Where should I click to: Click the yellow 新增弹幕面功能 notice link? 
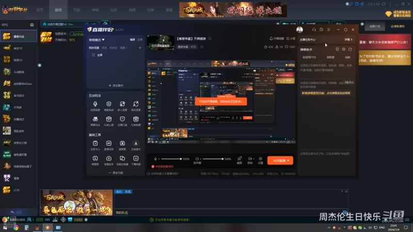pos(326,93)
